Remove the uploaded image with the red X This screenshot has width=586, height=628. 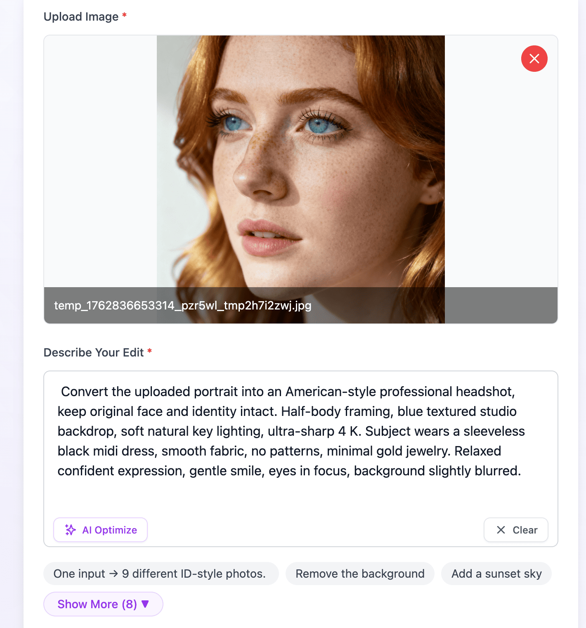pos(534,59)
